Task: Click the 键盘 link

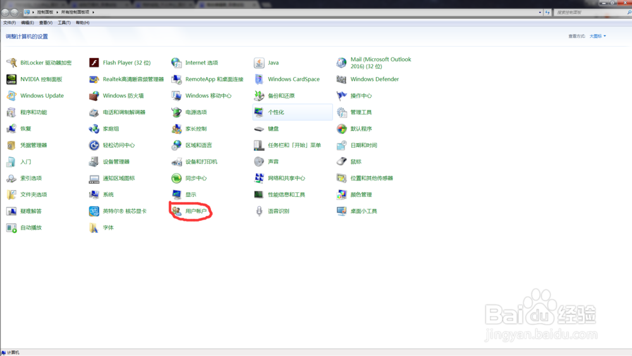Action: click(x=273, y=129)
